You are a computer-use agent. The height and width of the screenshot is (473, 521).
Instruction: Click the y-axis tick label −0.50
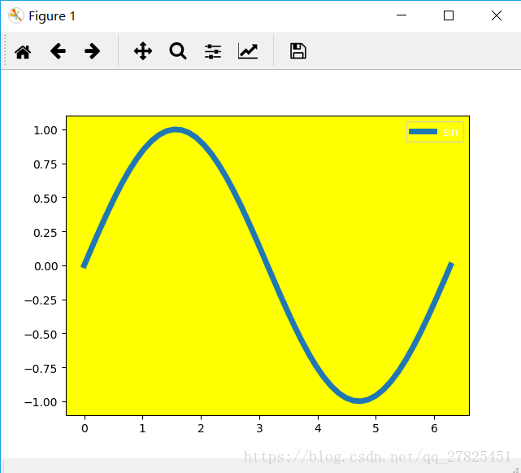(41, 335)
